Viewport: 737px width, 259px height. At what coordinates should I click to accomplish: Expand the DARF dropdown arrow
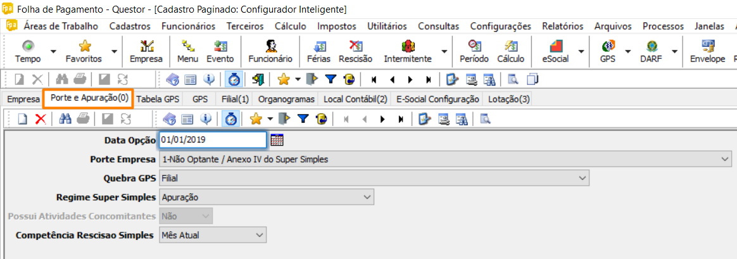[674, 51]
